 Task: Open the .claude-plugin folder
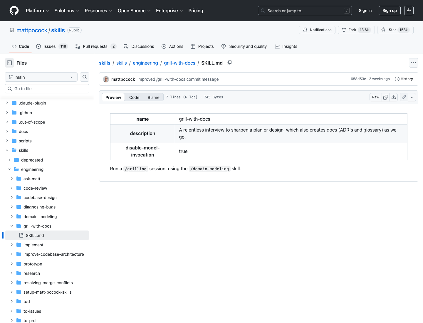click(x=32, y=103)
